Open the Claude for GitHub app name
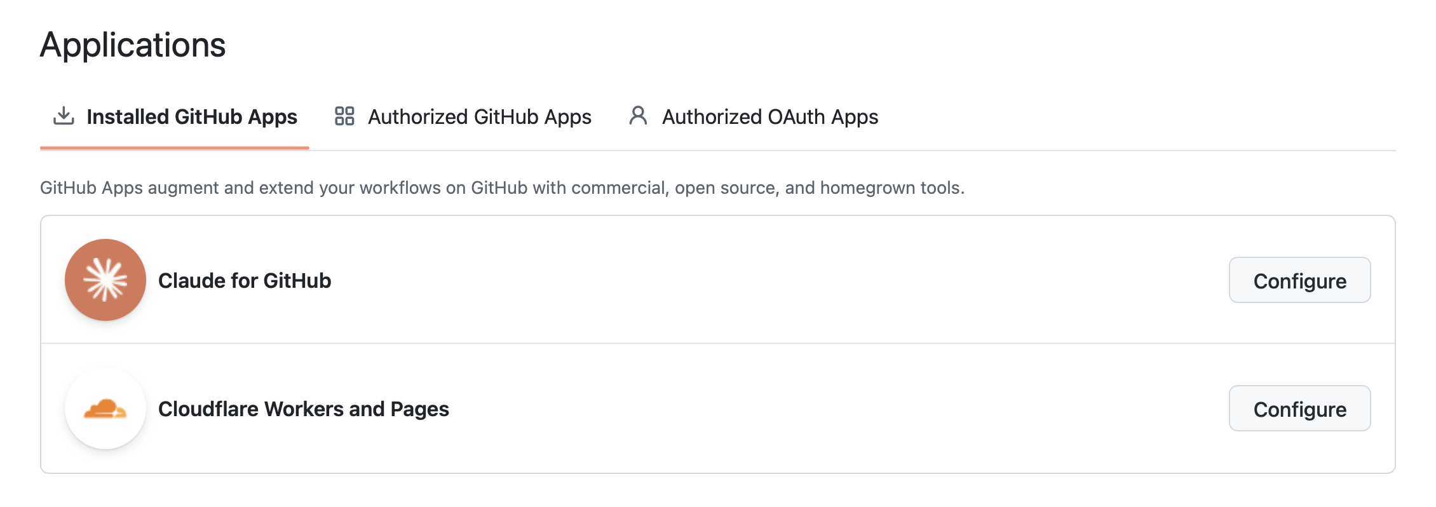 (x=245, y=281)
